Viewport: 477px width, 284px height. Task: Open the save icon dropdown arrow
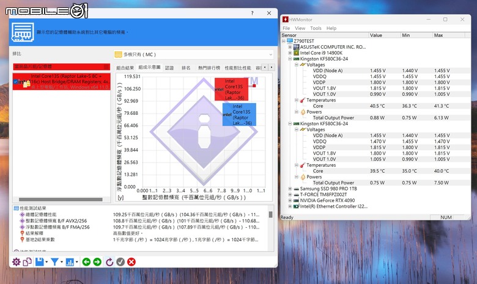[x=46, y=262]
